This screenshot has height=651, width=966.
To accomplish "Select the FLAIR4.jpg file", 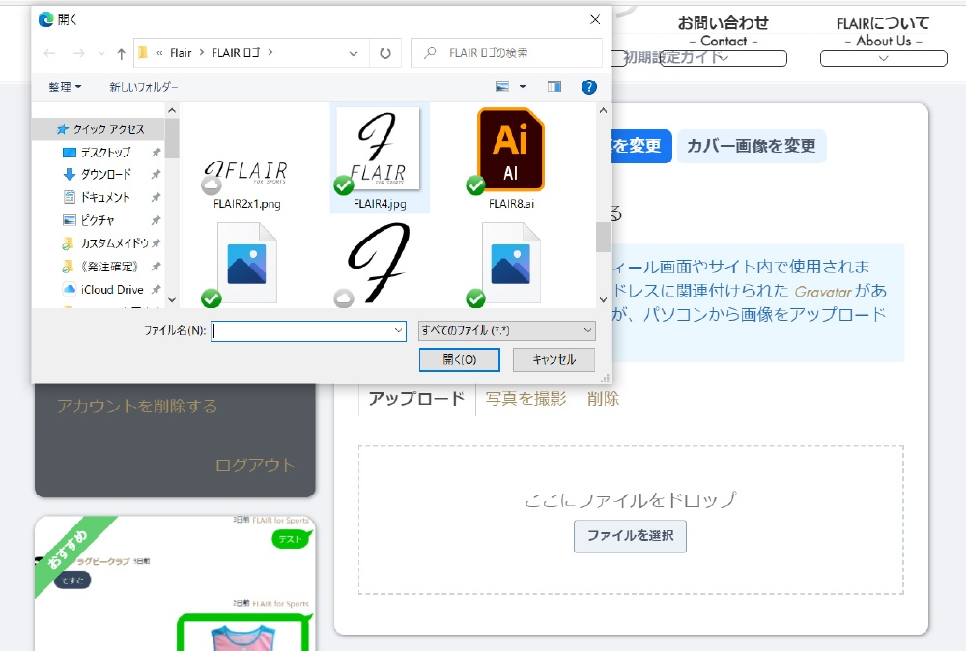I will click(380, 159).
